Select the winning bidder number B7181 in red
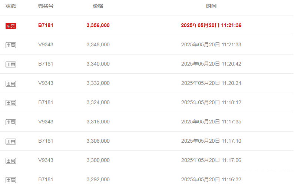Screen dimensions: 301x189 [46, 25]
